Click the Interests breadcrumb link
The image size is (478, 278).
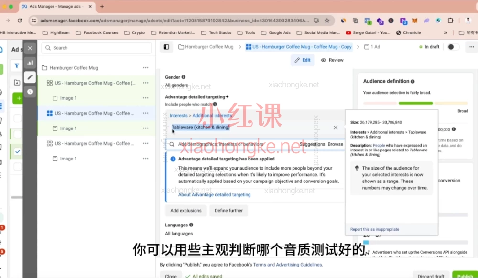[179, 116]
